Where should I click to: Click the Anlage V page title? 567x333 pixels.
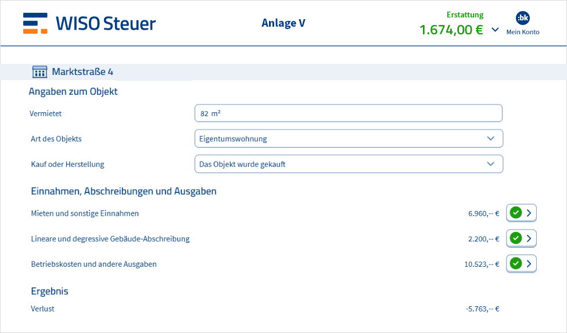click(x=283, y=23)
